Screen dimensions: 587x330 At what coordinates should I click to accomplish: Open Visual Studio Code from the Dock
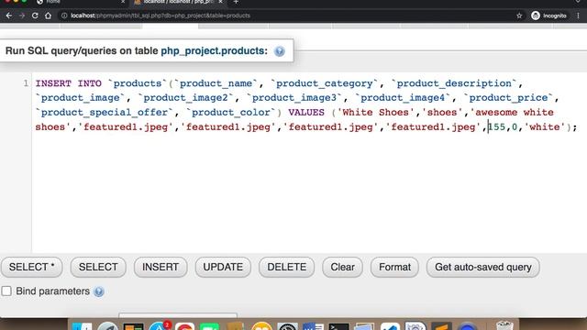390,326
